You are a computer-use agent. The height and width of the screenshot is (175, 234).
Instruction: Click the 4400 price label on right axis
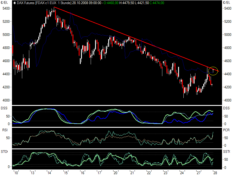coord(228,74)
